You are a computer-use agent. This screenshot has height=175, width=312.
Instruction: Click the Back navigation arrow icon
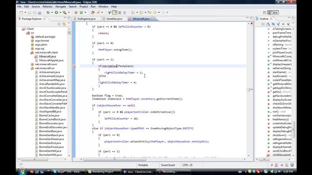coord(155,13)
